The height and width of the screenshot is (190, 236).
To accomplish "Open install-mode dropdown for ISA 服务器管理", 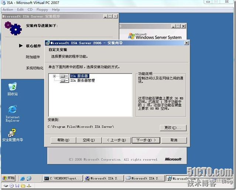I will [x=64, y=81].
